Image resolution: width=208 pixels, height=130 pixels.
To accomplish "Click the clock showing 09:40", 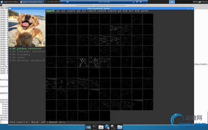I will click(195, 2).
